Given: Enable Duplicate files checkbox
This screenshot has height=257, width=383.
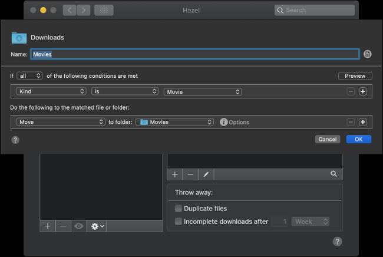Looking at the screenshot, I should (x=179, y=208).
